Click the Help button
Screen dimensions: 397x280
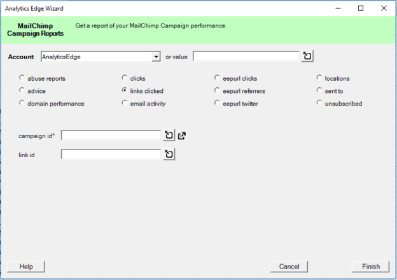[x=26, y=267]
